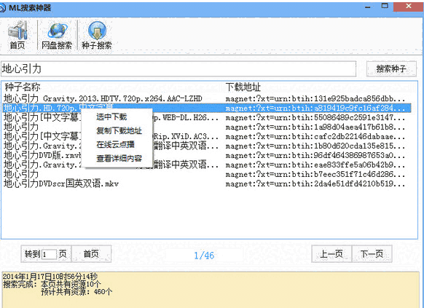Image resolution: width=424 pixels, height=308 pixels.
Task: Select row Gravity.2013.HDTV.720p.x264.AAC-LZHD
Action: 103,98
